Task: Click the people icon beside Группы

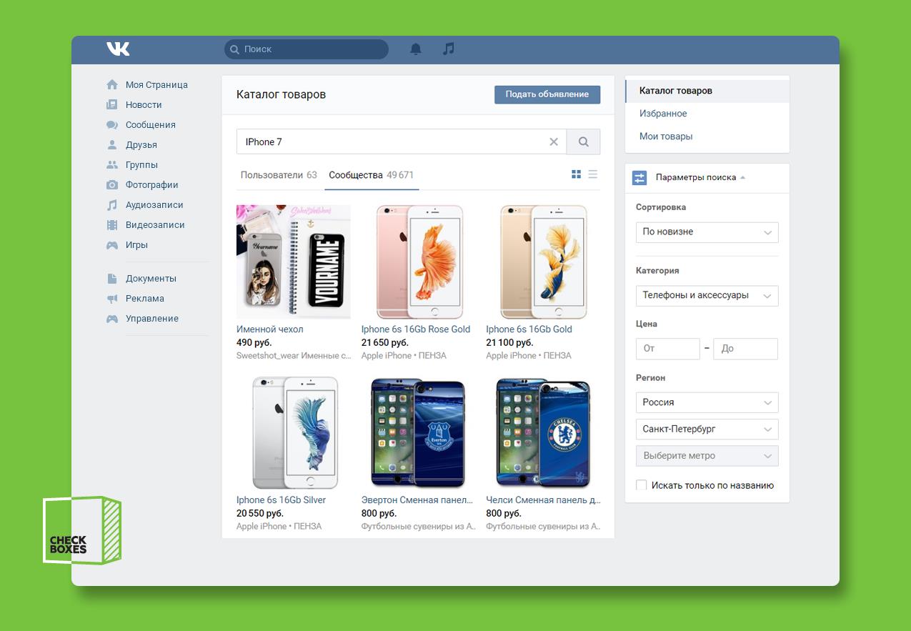Action: pyautogui.click(x=112, y=164)
